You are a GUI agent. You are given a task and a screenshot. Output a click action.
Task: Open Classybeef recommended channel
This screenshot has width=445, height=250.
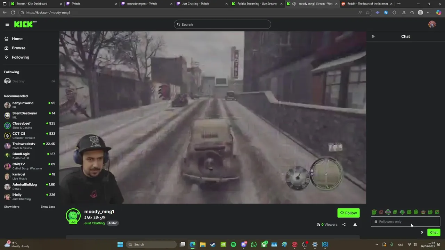[30, 125]
